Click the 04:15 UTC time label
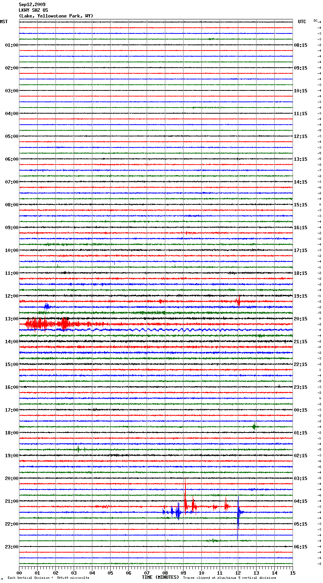323x583 pixels. 301,501
